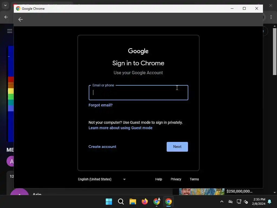This screenshot has height=208, width=277.
Task: Click the $250,000,000 video thumbnail
Action: pos(202,192)
